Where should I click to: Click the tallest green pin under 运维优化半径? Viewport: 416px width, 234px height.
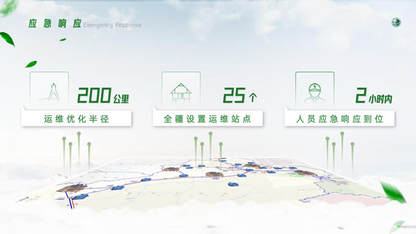(x=79, y=147)
